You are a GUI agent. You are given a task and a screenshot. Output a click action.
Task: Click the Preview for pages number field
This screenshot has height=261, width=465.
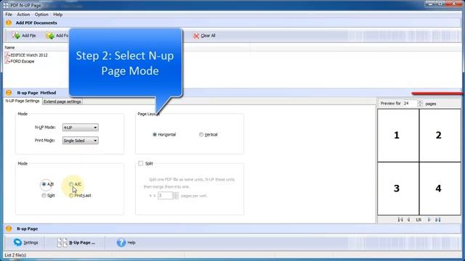410,103
